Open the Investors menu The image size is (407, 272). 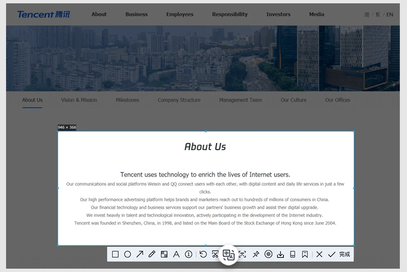coord(278,14)
